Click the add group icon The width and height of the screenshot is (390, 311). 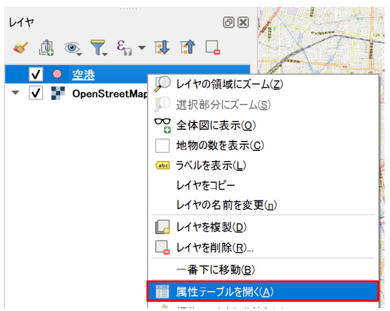[x=46, y=47]
